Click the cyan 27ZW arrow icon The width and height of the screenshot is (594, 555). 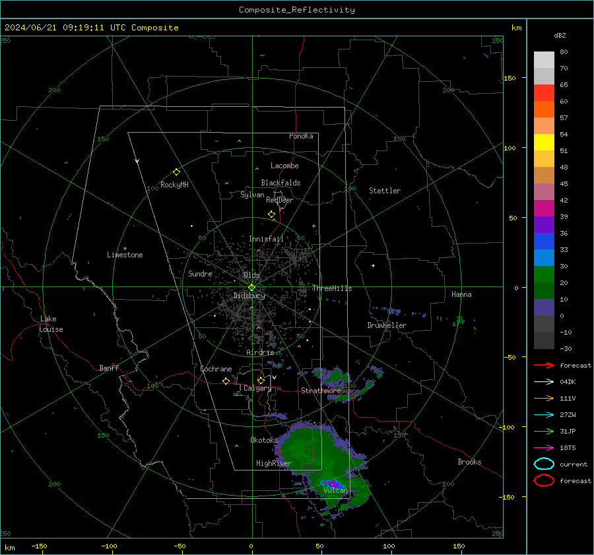click(544, 415)
